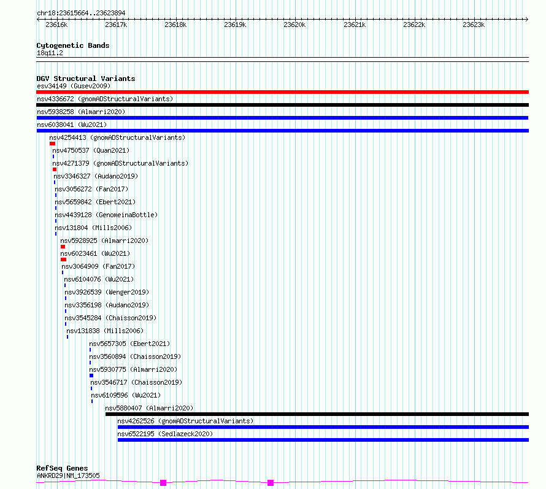Select the nsv6038041 (Wu2021) label

72,125
